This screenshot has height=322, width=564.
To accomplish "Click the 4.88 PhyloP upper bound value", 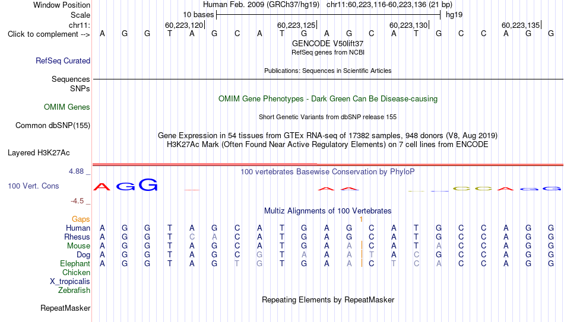I will pyautogui.click(x=76, y=171).
